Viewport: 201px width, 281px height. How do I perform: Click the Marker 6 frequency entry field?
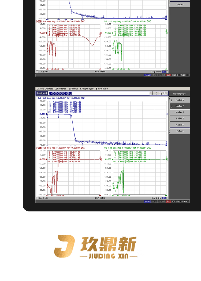click(99, 93)
